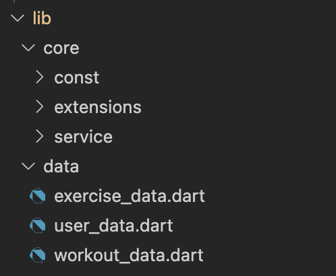Expand the extensions folder arrow
336x276 pixels.
40,107
